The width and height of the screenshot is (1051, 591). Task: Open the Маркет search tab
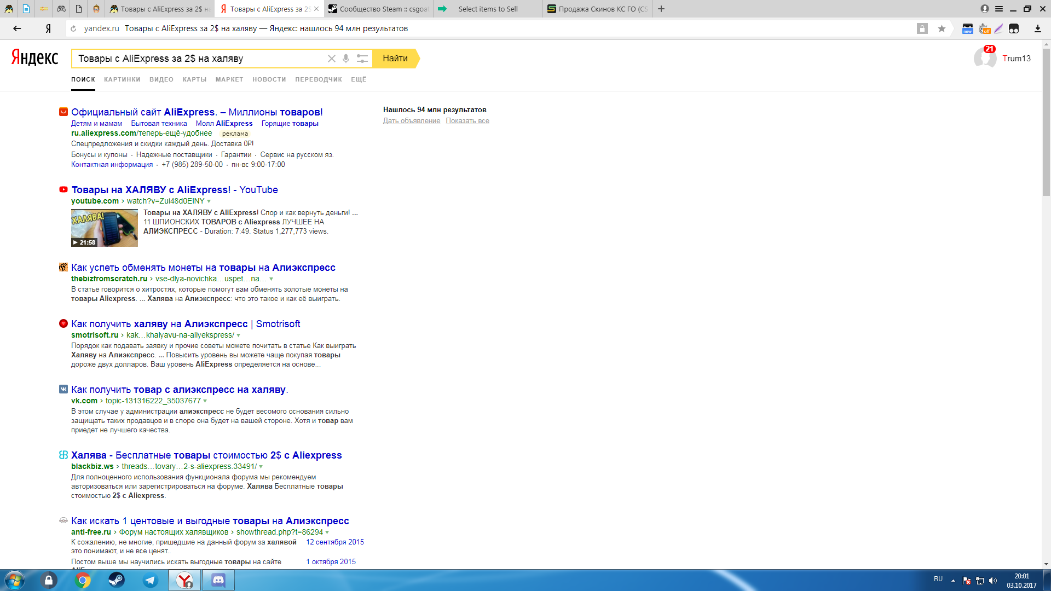[x=229, y=79]
